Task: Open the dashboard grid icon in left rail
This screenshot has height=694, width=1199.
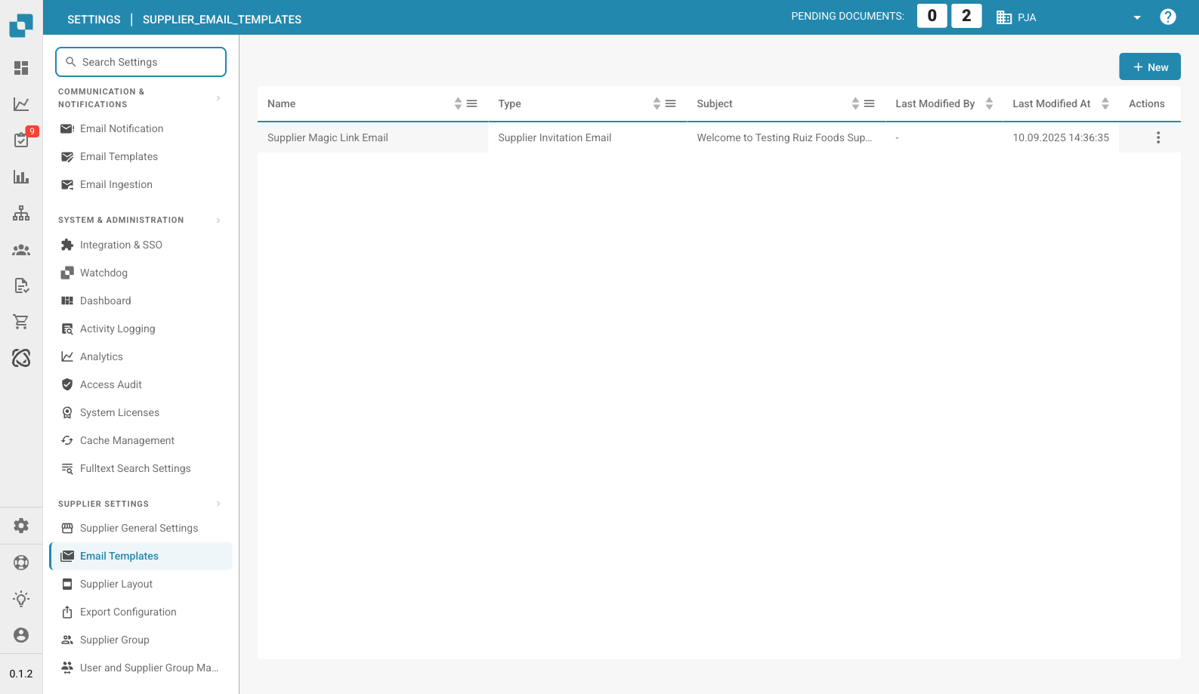Action: [21, 68]
